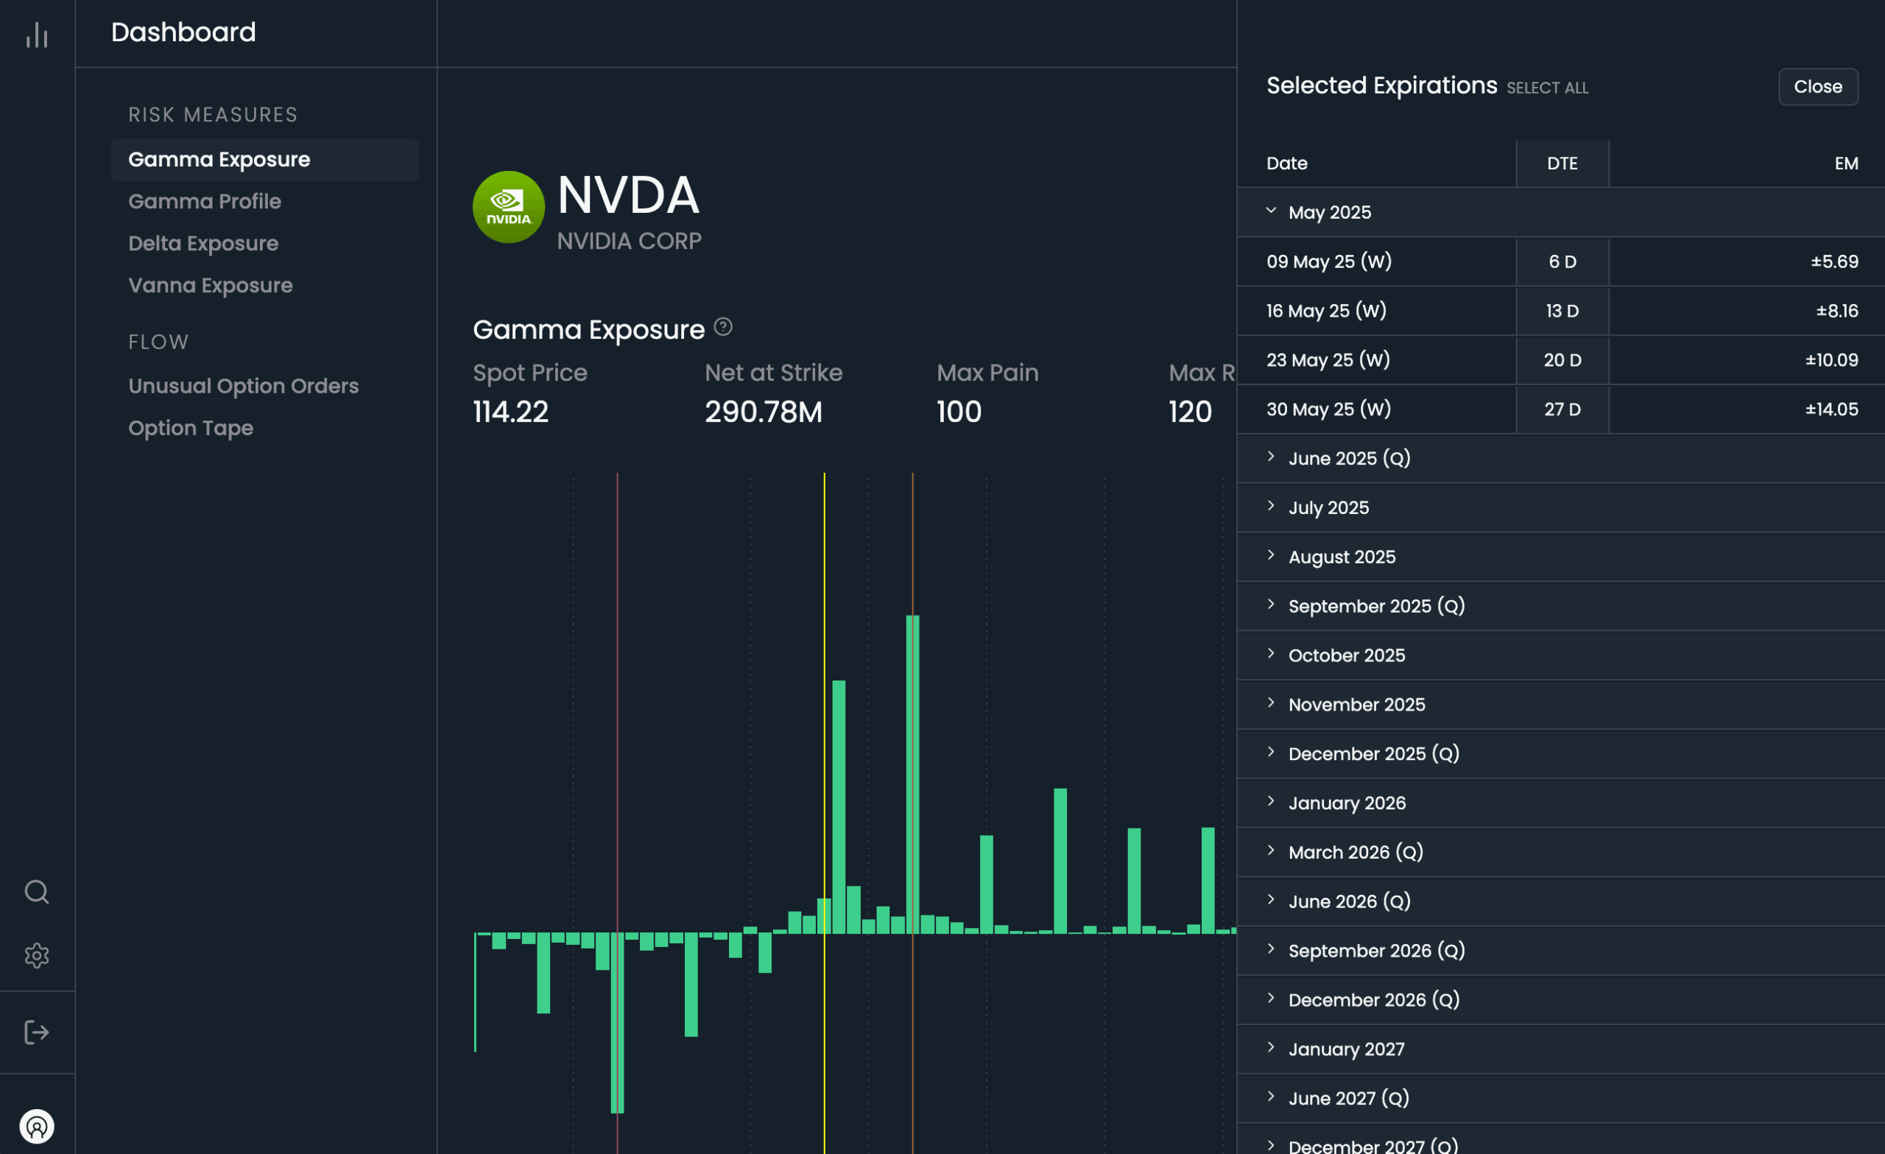1885x1154 pixels.
Task: Open the user profile avatar icon
Action: (37, 1127)
